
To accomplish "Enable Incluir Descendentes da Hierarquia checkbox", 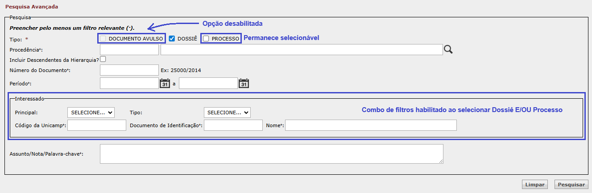I will (103, 59).
